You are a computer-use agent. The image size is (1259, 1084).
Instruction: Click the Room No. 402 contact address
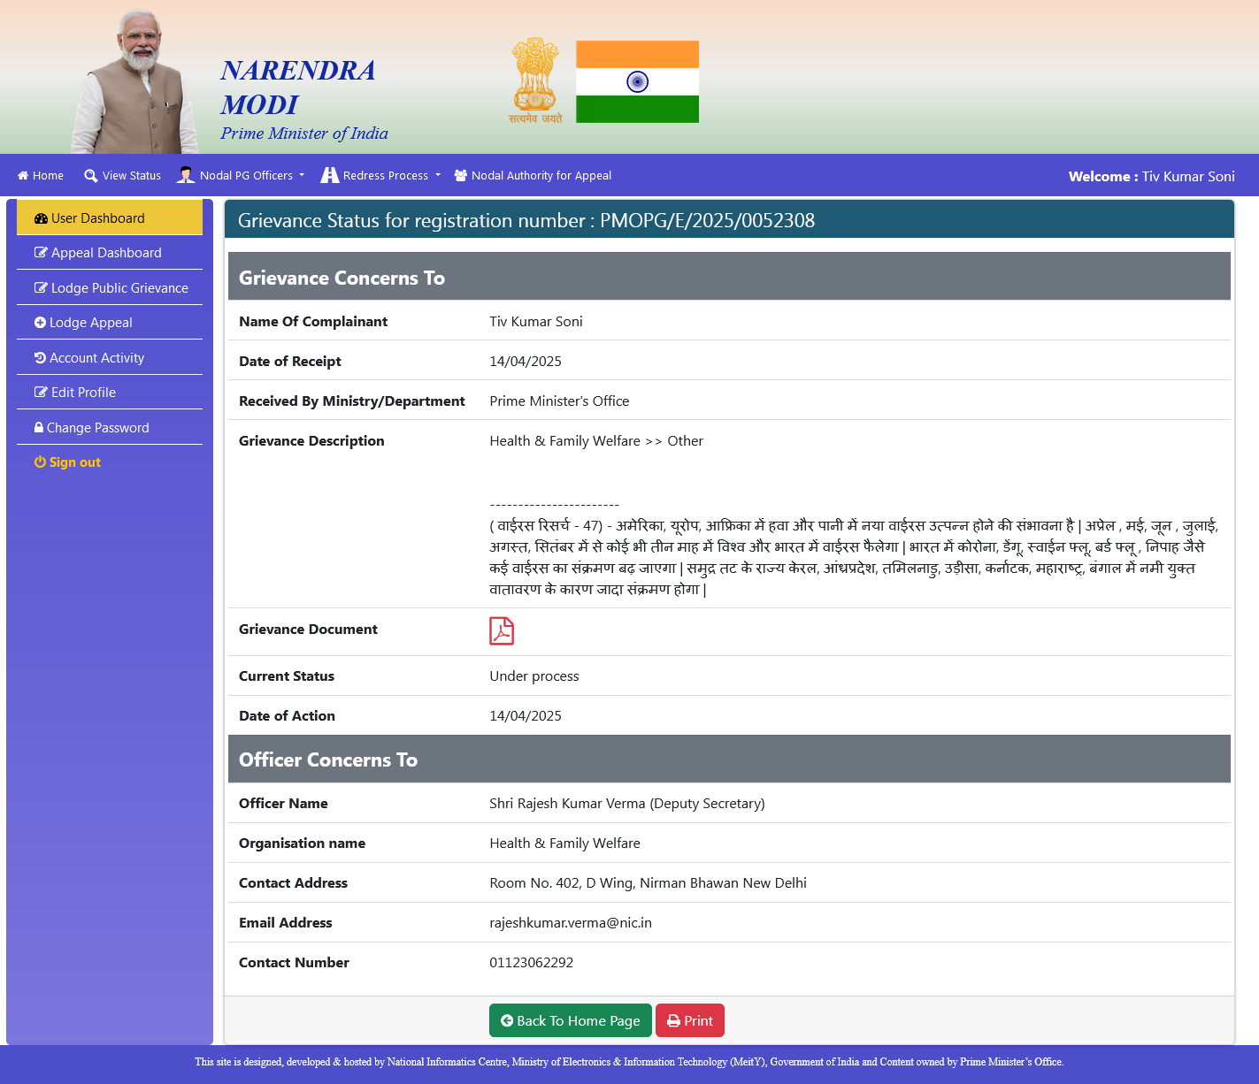coord(648,883)
